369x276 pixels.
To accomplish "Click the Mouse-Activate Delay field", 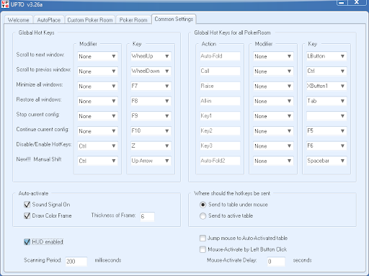I will [x=276, y=262].
